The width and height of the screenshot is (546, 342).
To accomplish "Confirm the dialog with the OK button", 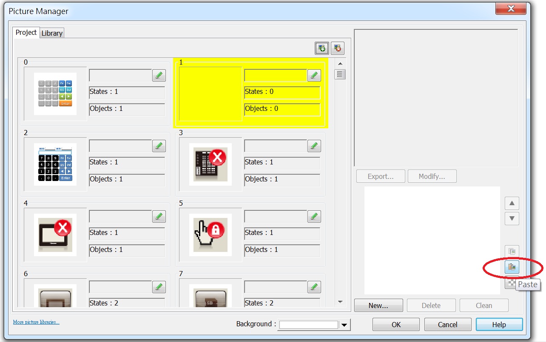I will 396,325.
